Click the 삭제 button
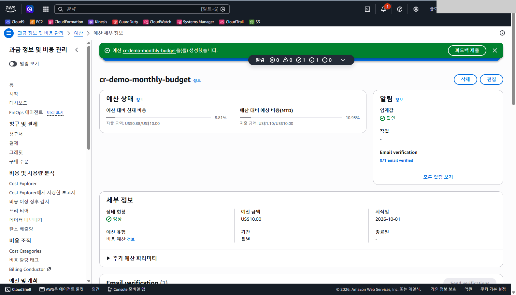 [x=466, y=80]
